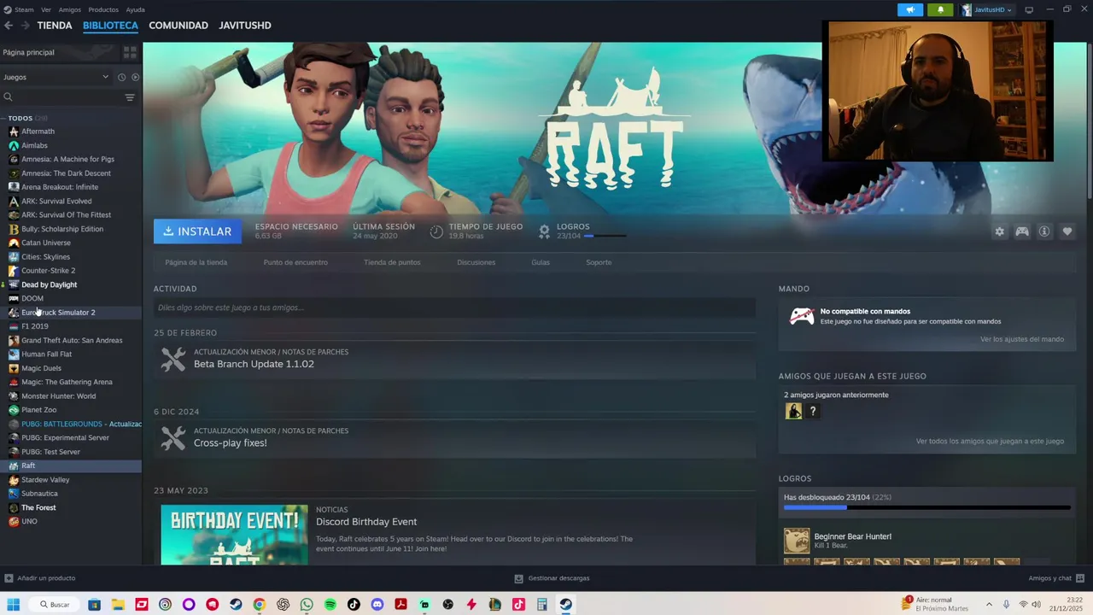Switch to COMUNIDAD tab

click(x=178, y=26)
